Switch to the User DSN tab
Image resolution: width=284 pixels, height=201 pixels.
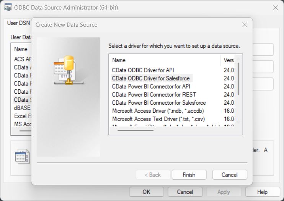pyautogui.click(x=17, y=23)
